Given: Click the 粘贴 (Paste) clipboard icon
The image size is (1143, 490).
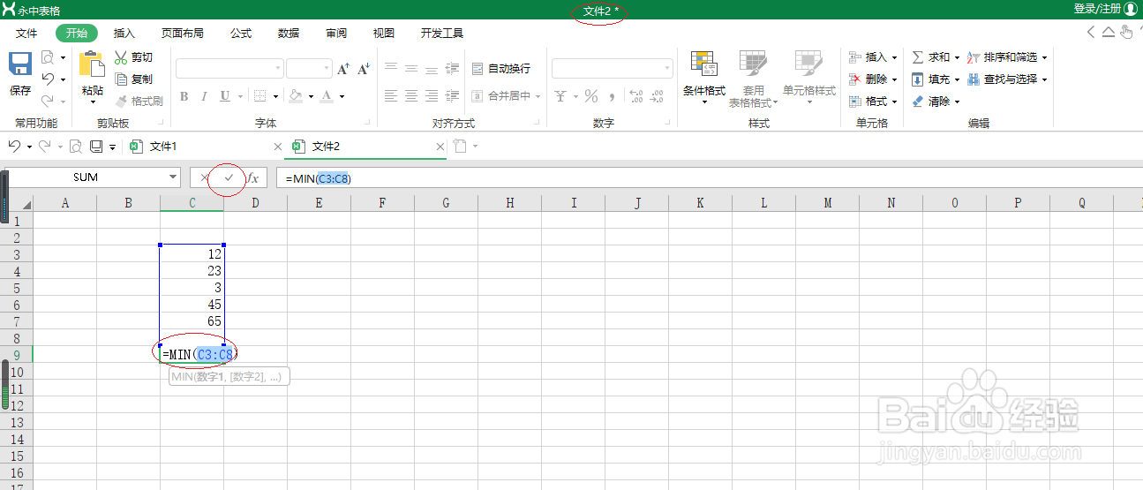Looking at the screenshot, I should tap(91, 64).
